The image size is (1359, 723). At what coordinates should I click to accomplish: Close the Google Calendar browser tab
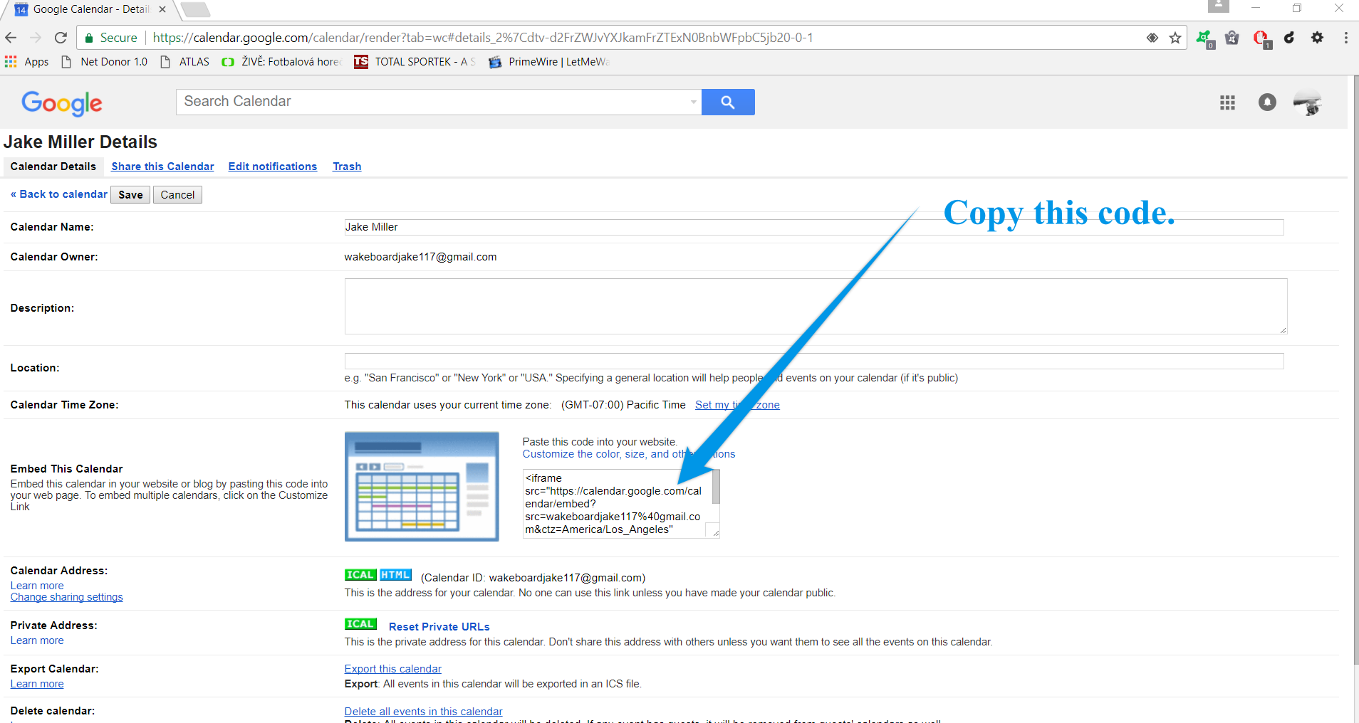coord(162,9)
